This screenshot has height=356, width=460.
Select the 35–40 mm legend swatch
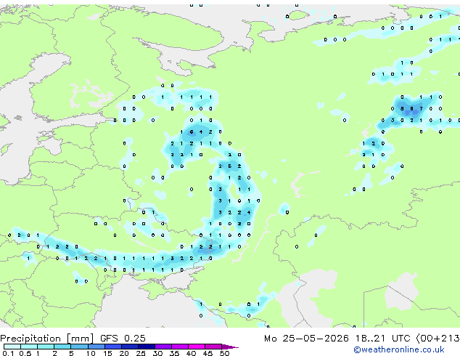pos(180,347)
